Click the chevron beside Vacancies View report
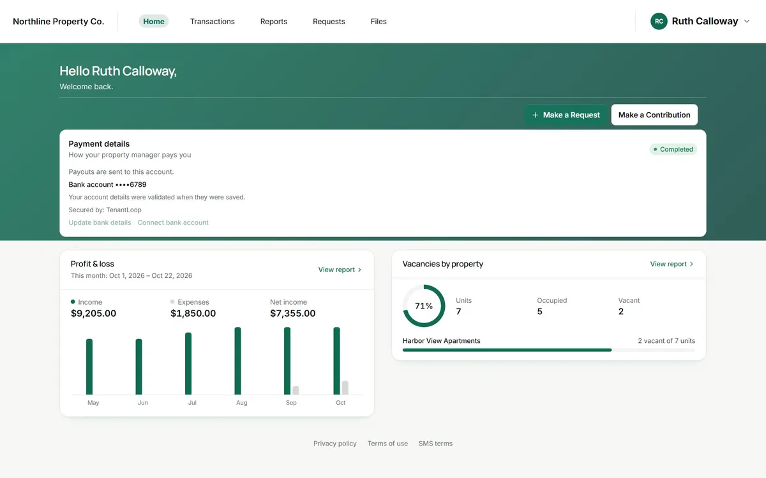The image size is (766, 478). [691, 264]
